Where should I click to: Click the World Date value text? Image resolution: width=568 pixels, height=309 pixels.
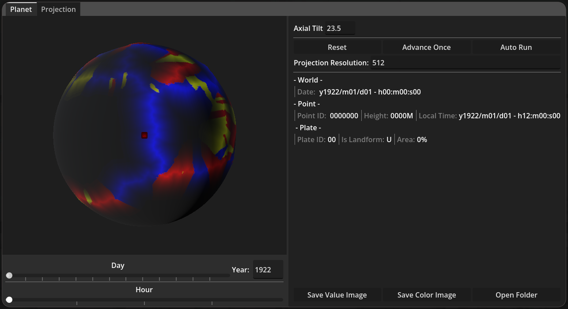370,92
